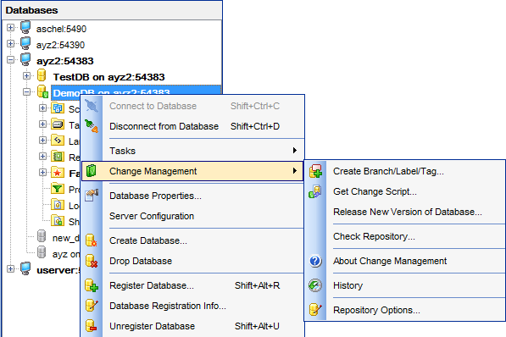Click the Database Registration Info pencil icon

(x=92, y=306)
